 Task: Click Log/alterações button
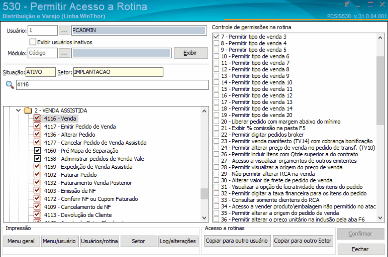pos(178,241)
